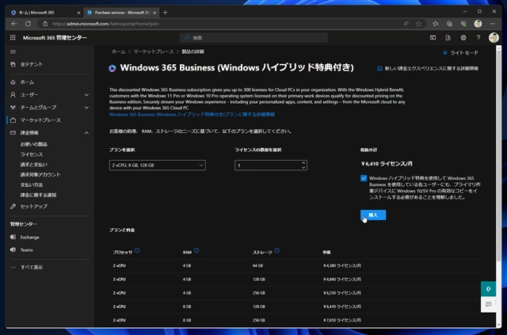The height and width of the screenshot is (335, 507).
Task: Open Exchange admin center
Action: click(30, 238)
